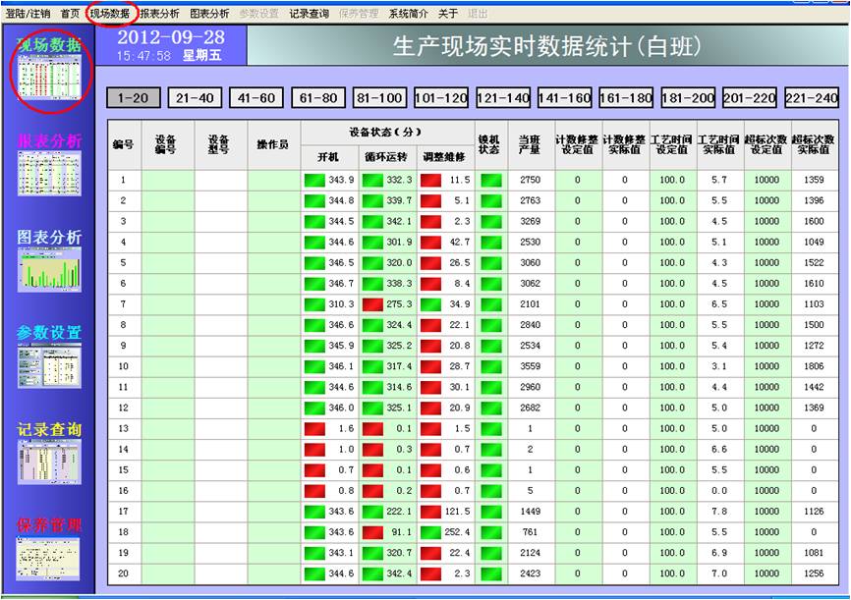Open the 记录查询 menu item

click(x=309, y=14)
